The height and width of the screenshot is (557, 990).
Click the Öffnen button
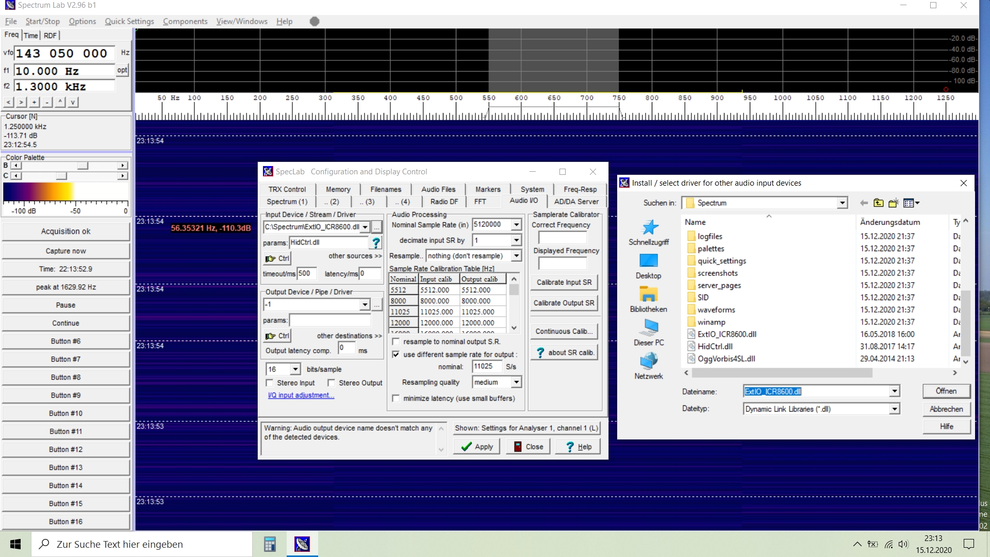click(946, 391)
